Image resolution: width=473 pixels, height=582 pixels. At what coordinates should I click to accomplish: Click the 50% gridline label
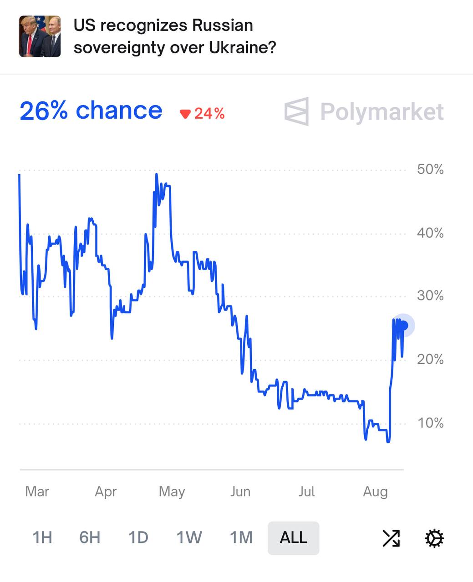tap(430, 170)
